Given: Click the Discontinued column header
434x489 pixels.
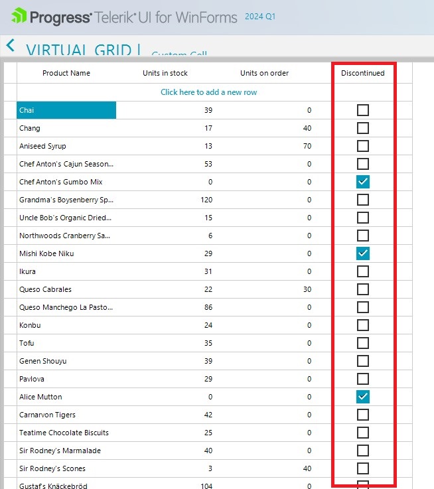Looking at the screenshot, I should pos(362,73).
